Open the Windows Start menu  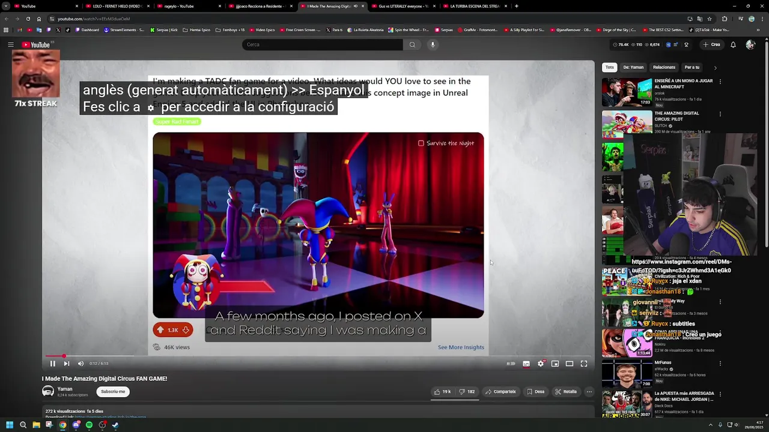click(9, 425)
